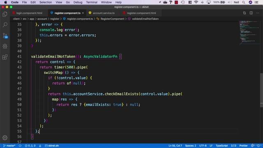
Task: Change indentation via Spaces: 2
Action: tap(191, 146)
